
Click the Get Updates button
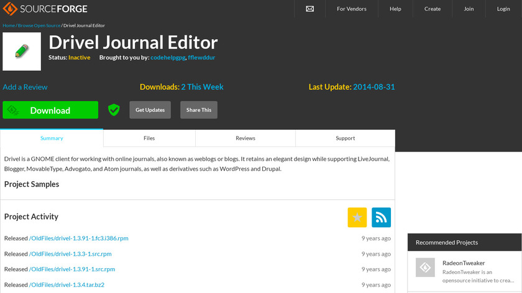pyautogui.click(x=150, y=110)
